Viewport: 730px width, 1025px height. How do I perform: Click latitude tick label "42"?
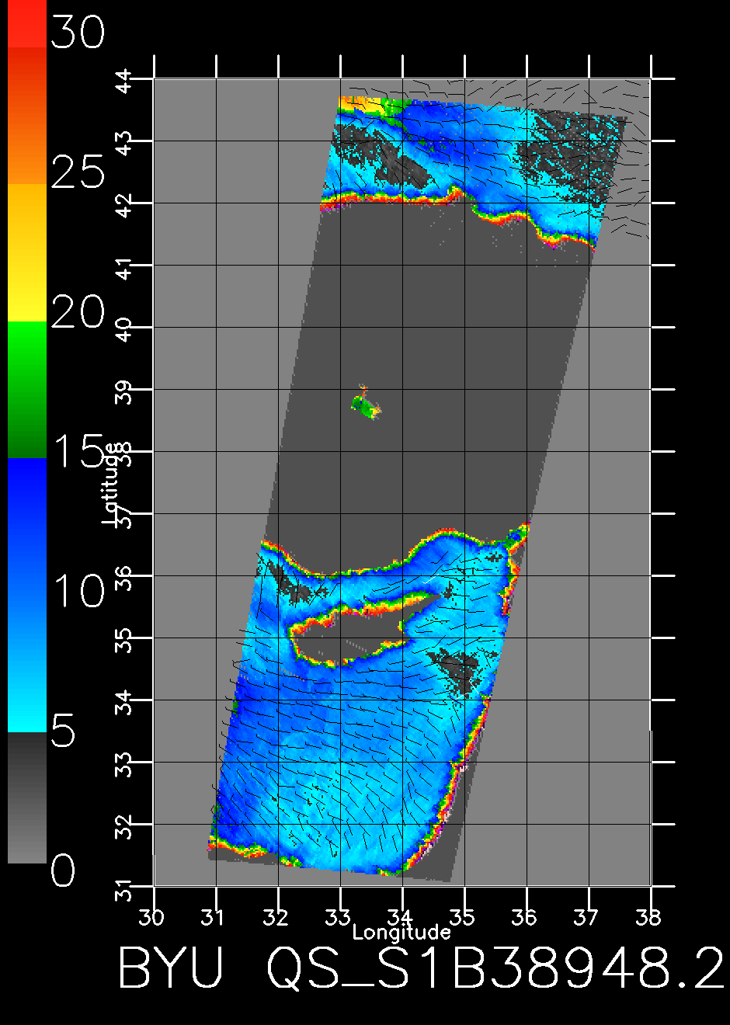pos(125,204)
